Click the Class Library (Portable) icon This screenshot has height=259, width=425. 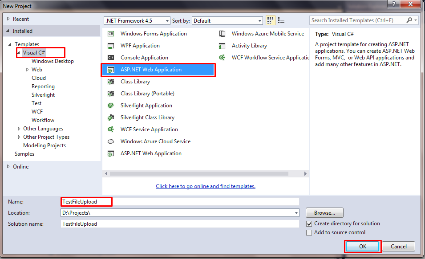tap(111, 94)
